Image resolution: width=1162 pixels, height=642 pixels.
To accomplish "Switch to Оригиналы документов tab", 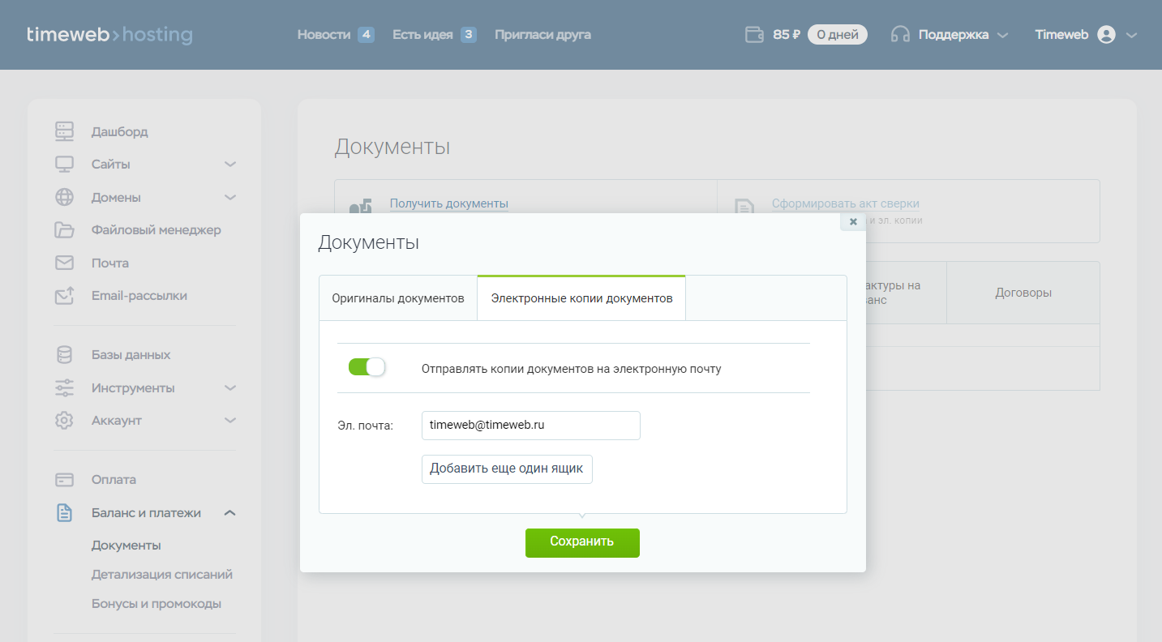I will point(398,298).
